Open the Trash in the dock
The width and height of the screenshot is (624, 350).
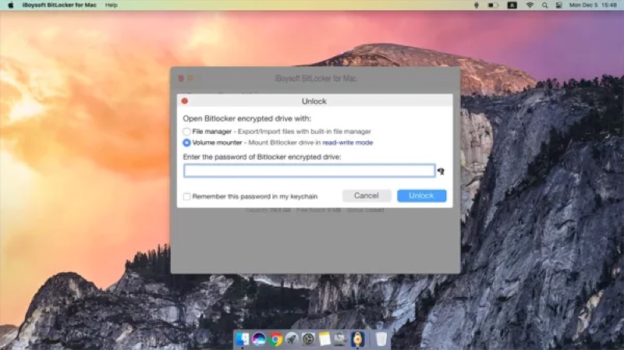click(x=381, y=339)
